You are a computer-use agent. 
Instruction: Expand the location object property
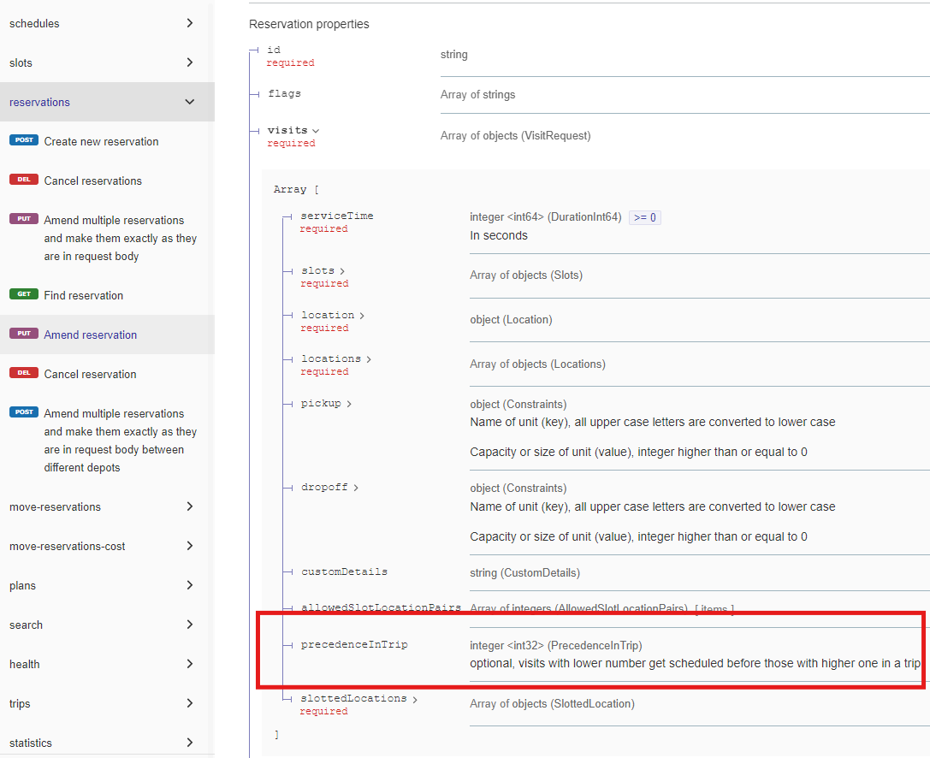coord(362,316)
